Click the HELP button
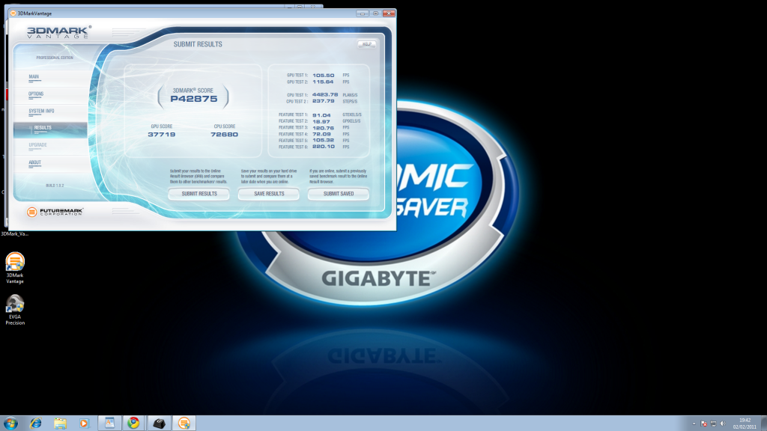 click(x=366, y=44)
